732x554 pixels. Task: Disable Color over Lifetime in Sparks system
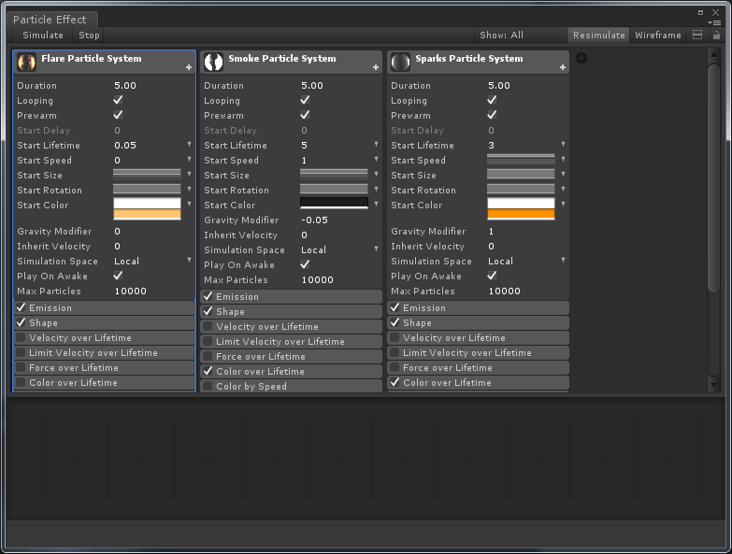click(395, 382)
